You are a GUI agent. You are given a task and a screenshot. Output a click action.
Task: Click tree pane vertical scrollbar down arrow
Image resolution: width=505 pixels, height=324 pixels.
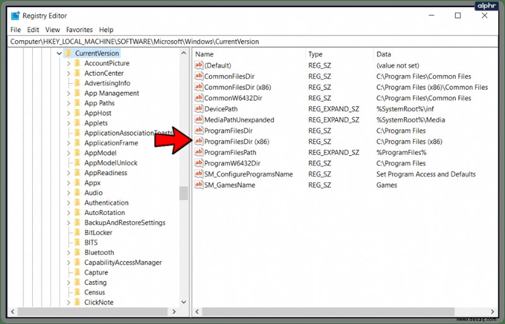(x=184, y=302)
